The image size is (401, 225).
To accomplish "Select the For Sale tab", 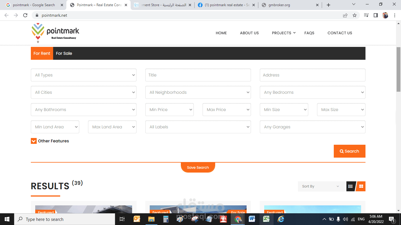I will [x=64, y=53].
